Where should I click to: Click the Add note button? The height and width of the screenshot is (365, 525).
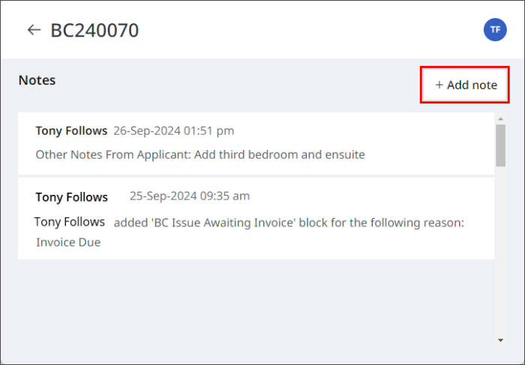tap(465, 85)
